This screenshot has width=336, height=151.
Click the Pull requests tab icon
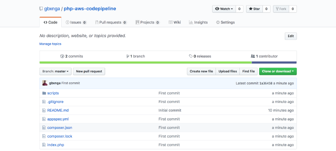[x=97, y=22]
